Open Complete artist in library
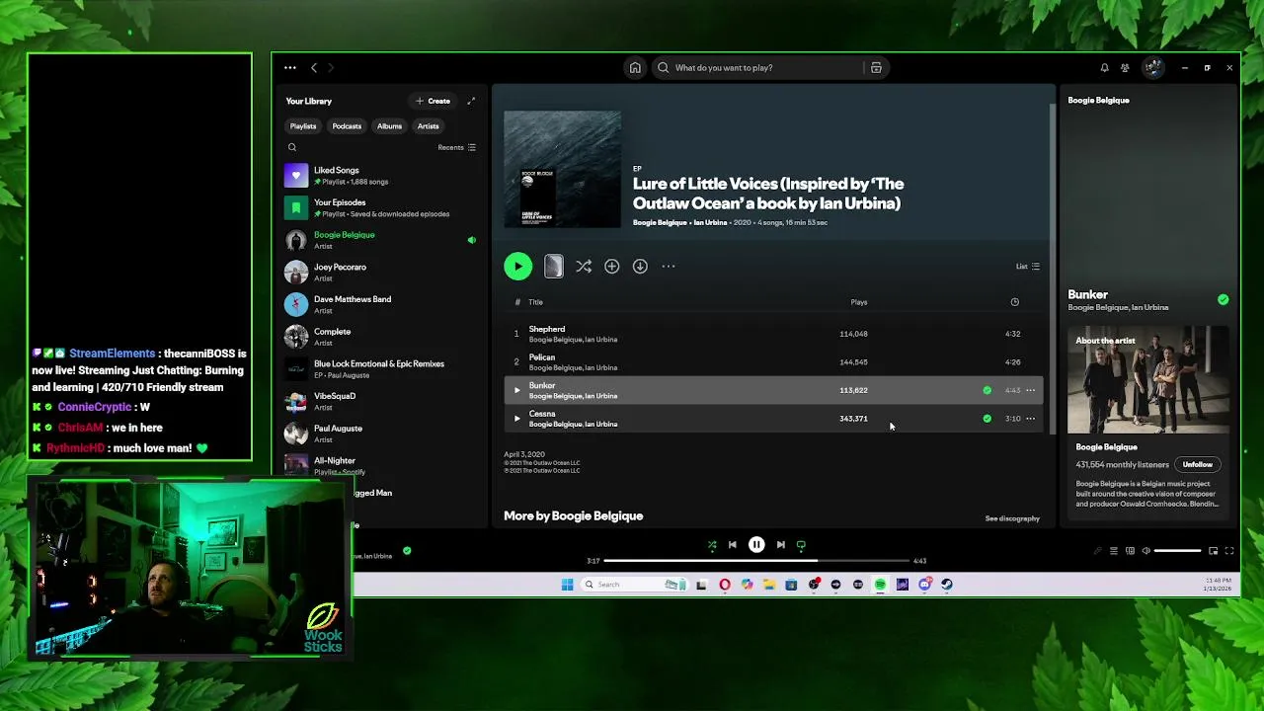The height and width of the screenshot is (711, 1264). [x=381, y=337]
